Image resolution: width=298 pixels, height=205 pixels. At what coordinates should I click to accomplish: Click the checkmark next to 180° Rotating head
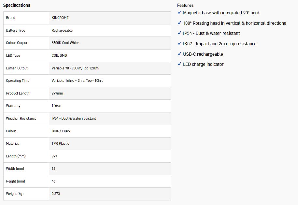(179, 23)
